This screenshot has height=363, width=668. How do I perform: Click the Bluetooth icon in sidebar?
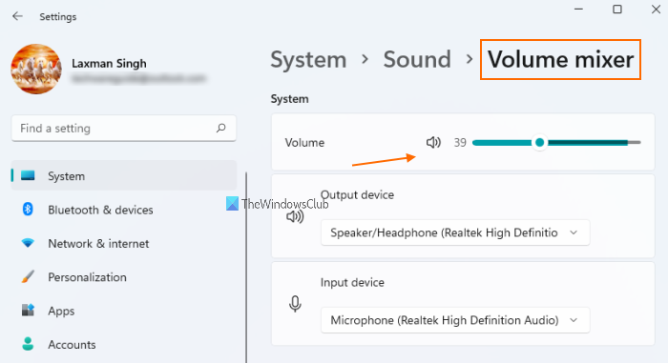click(28, 210)
